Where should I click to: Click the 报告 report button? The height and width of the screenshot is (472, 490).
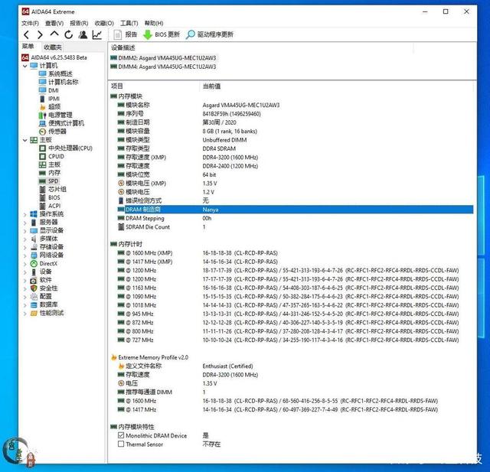126,34
